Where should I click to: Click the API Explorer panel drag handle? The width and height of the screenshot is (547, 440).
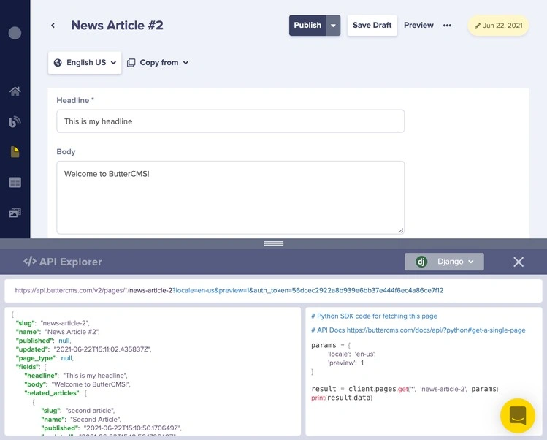tap(274, 243)
